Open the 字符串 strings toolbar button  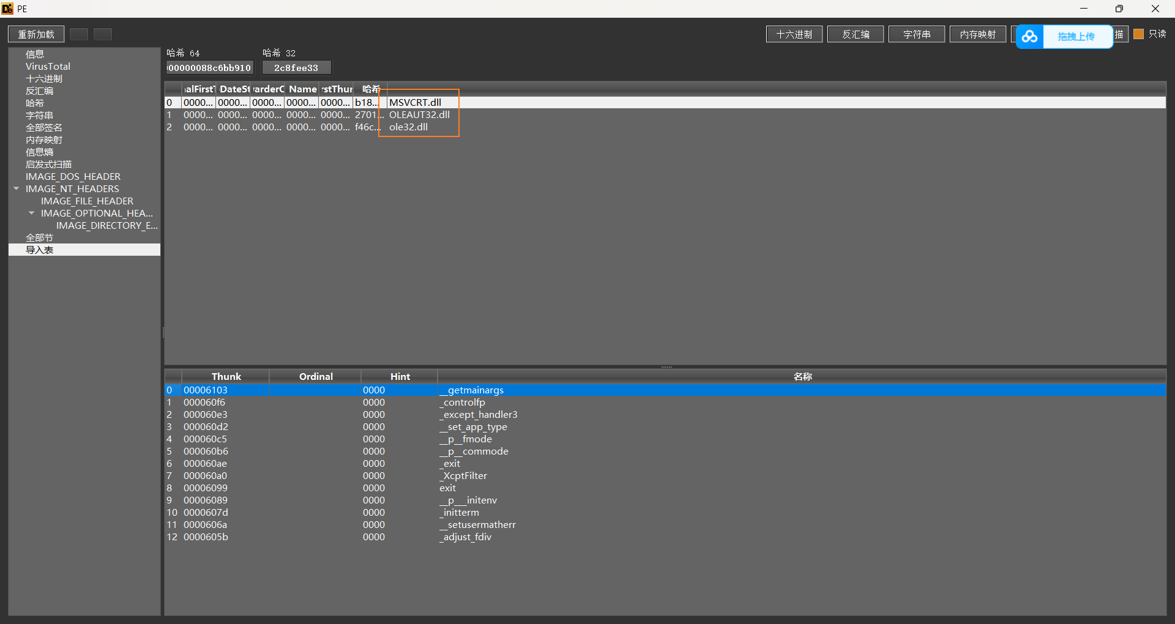pyautogui.click(x=917, y=34)
